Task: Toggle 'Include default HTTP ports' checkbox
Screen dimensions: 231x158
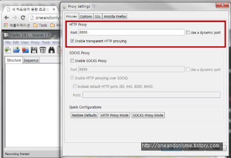Action: coord(74,86)
